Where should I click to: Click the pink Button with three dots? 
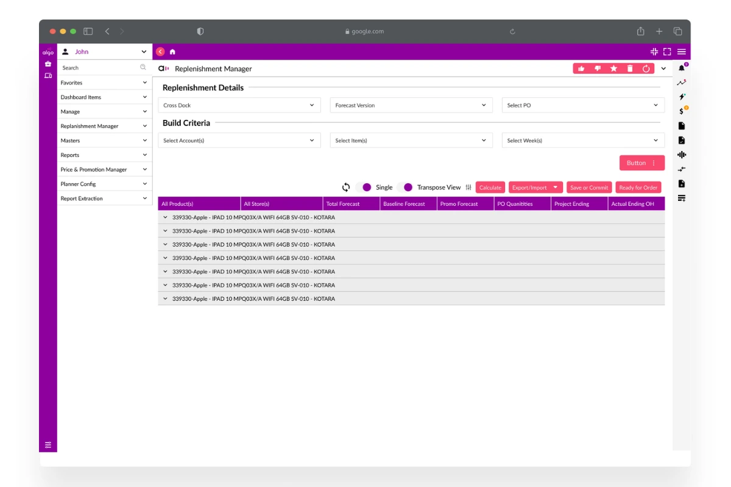(642, 163)
